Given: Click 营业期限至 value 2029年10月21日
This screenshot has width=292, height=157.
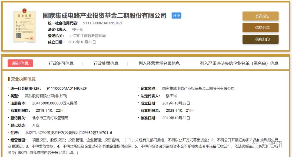Looking at the screenshot, I should (180, 110).
